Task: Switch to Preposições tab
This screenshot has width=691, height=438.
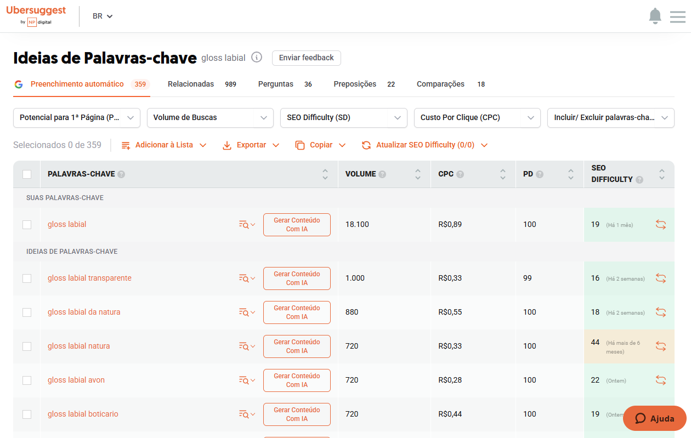Action: [x=364, y=84]
